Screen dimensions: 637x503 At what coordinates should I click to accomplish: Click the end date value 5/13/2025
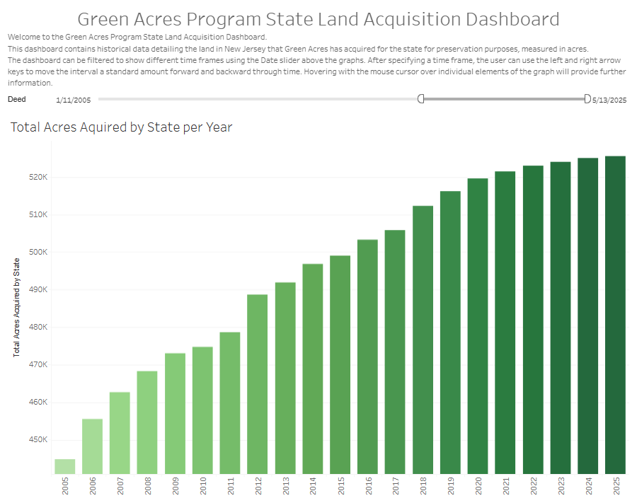coord(609,100)
